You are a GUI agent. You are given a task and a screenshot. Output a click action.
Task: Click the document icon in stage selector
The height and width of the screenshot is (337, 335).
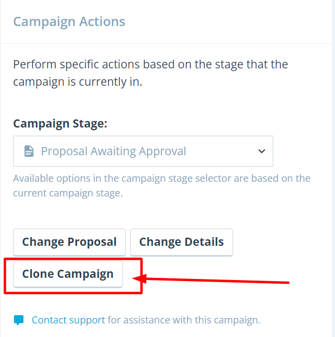pyautogui.click(x=29, y=151)
